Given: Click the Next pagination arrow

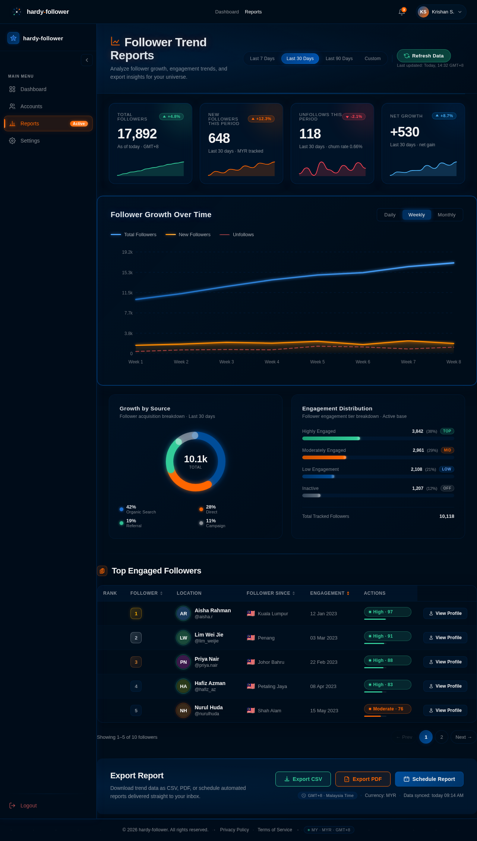Looking at the screenshot, I should 464,737.
